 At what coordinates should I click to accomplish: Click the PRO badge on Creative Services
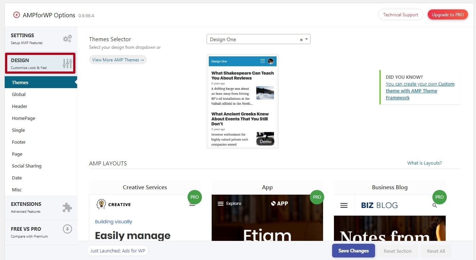[194, 197]
